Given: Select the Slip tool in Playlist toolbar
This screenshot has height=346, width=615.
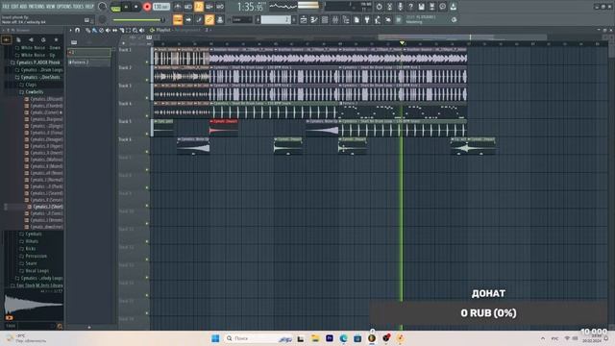Looking at the screenshot, I should coord(114,30).
